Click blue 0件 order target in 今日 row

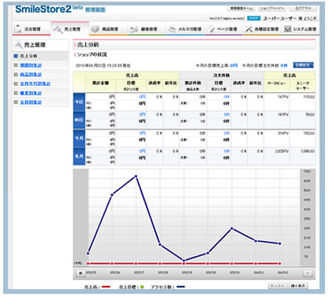tap(226, 97)
